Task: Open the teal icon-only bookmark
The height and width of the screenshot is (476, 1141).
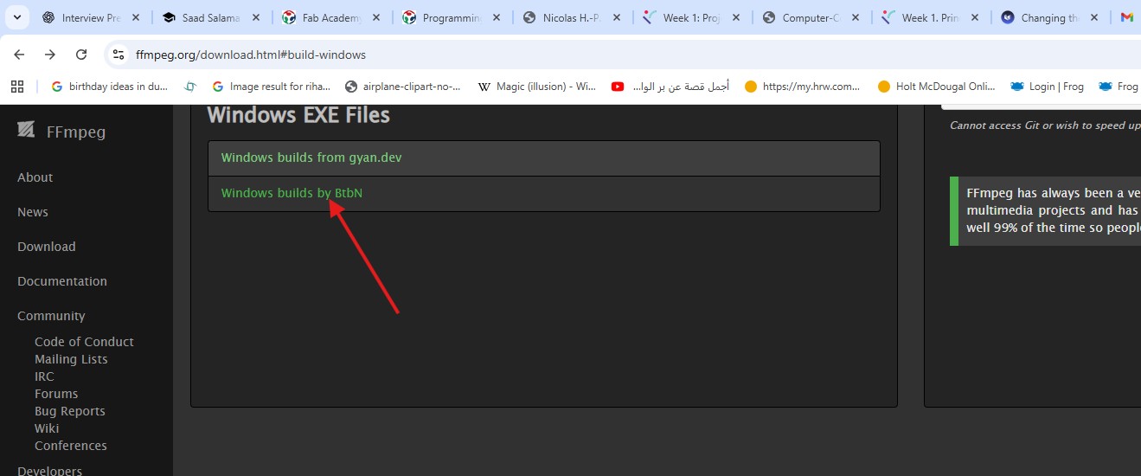Action: [x=190, y=87]
